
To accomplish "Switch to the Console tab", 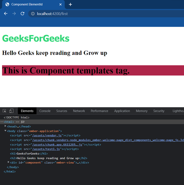I will coord(45,111).
